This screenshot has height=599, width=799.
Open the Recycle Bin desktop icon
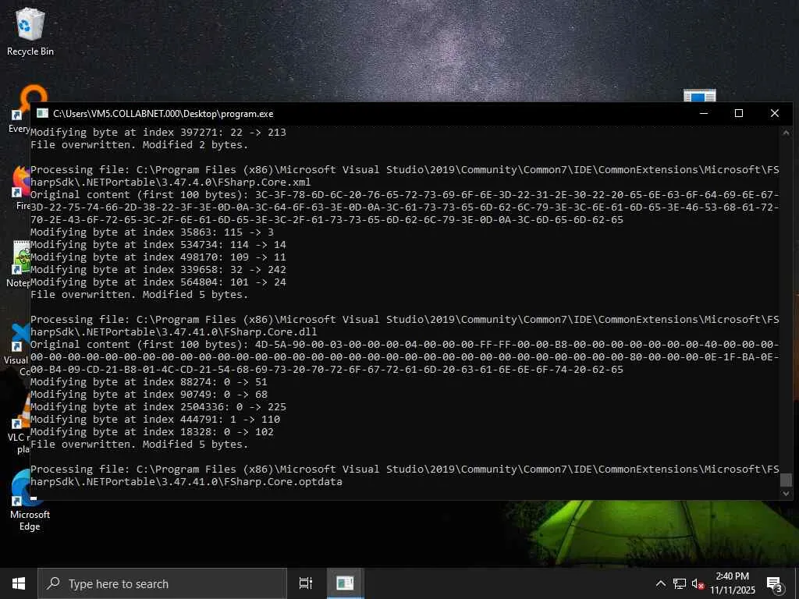pos(30,31)
